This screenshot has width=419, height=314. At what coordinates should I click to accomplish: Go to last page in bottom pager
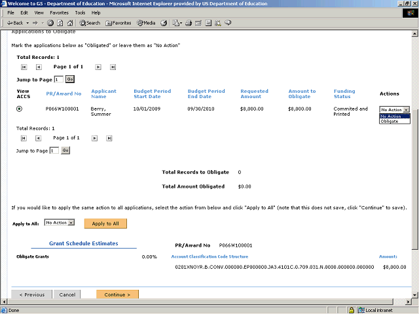click(x=109, y=138)
